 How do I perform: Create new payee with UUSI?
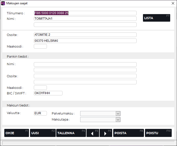[x=43, y=133]
